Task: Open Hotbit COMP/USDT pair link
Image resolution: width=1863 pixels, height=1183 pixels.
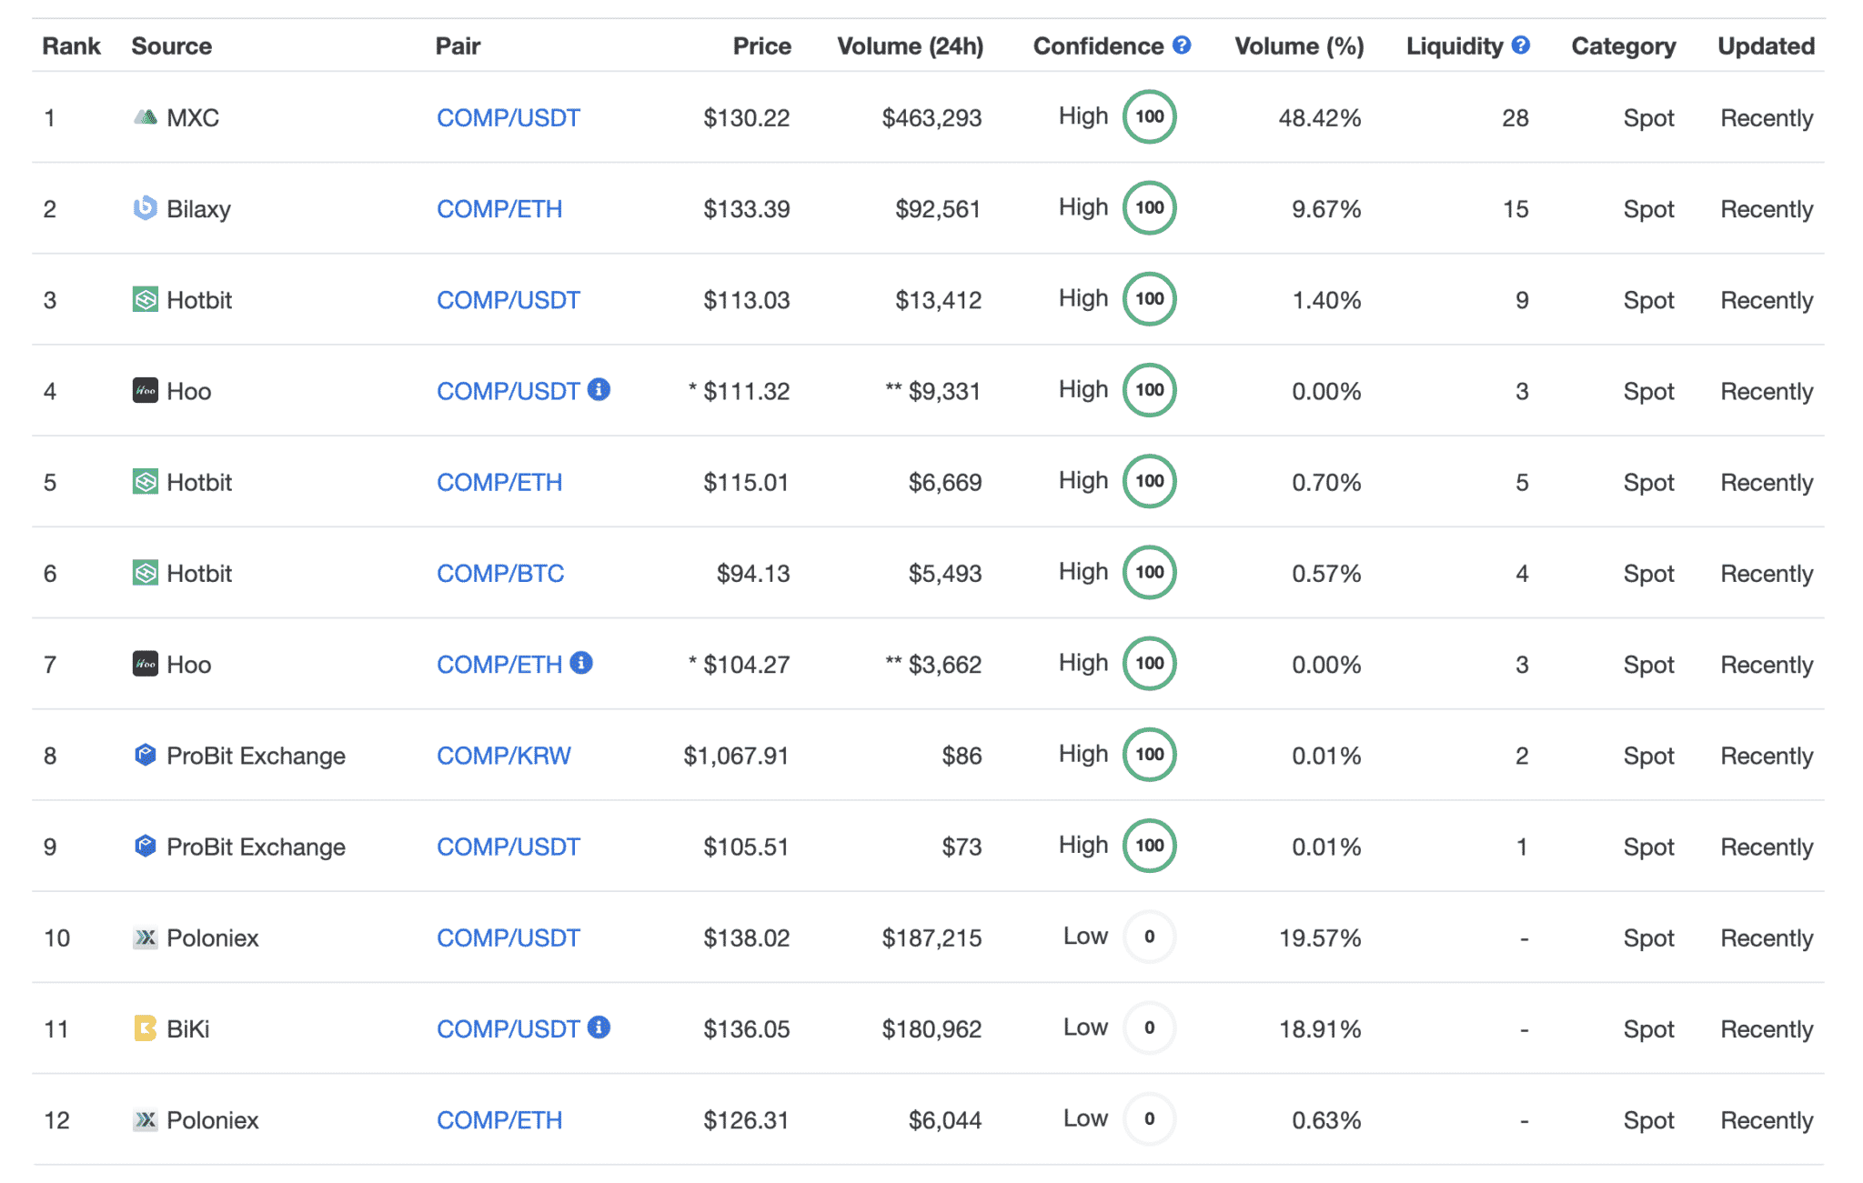Action: click(x=509, y=300)
